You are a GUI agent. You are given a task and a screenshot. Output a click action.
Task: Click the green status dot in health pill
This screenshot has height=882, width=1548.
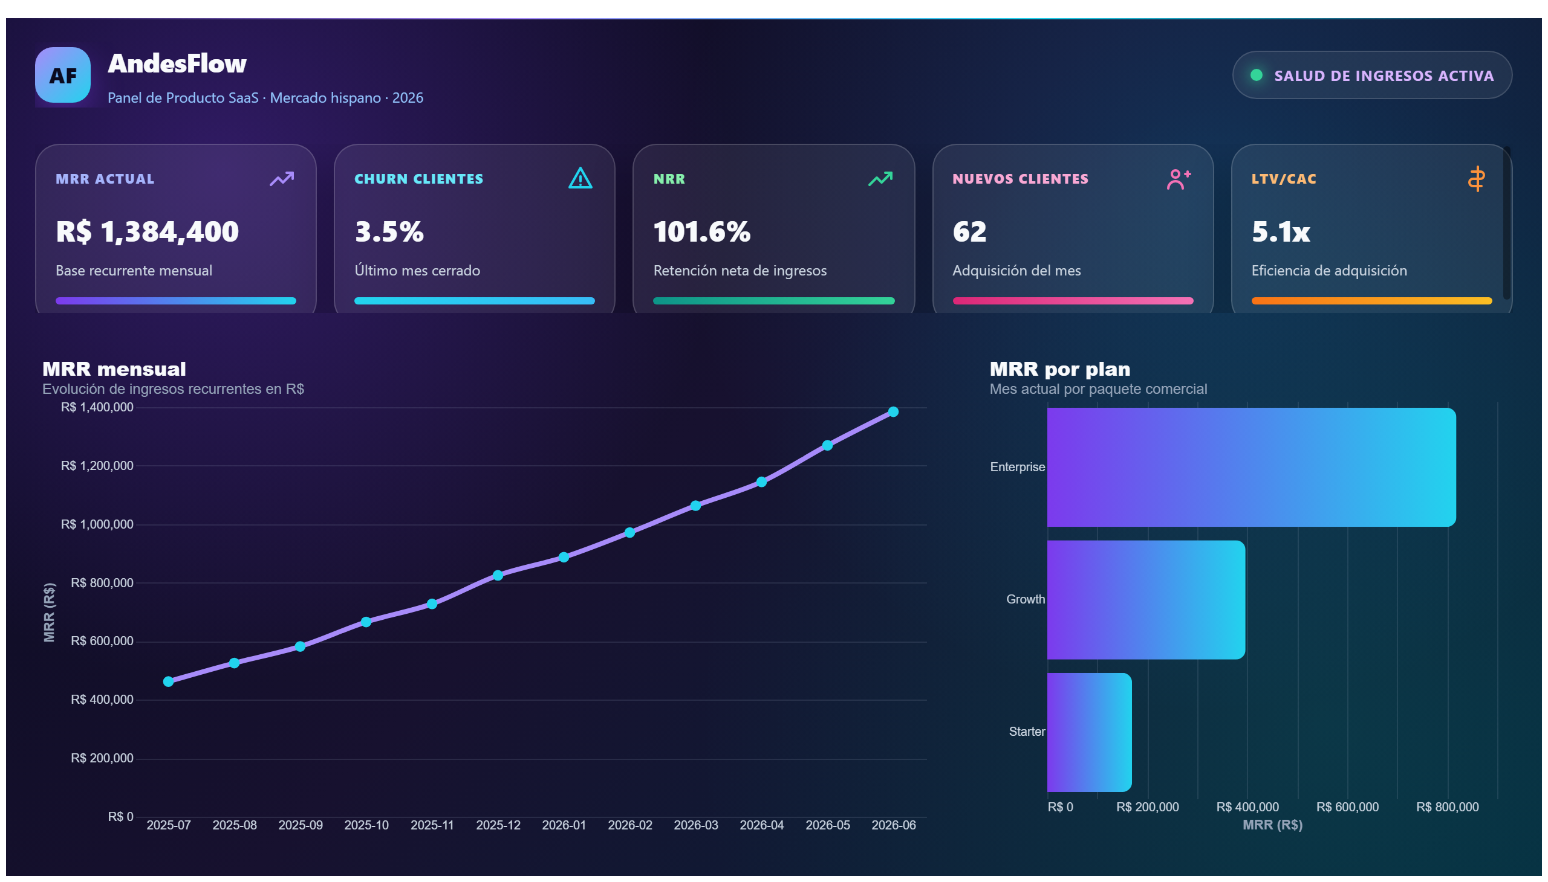click(1257, 75)
